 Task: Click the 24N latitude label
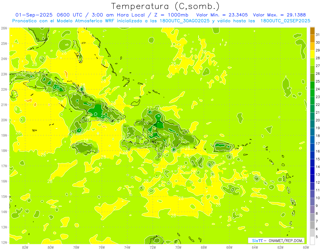[x=4, y=59]
